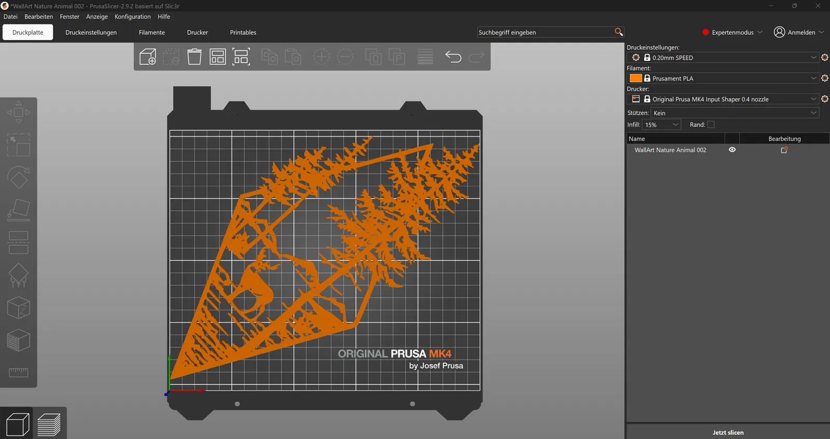Click the orange filament color swatch

pyautogui.click(x=635, y=78)
